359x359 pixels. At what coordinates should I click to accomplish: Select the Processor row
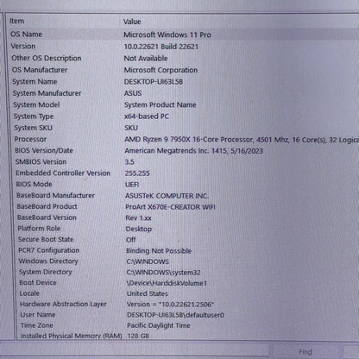click(x=183, y=139)
